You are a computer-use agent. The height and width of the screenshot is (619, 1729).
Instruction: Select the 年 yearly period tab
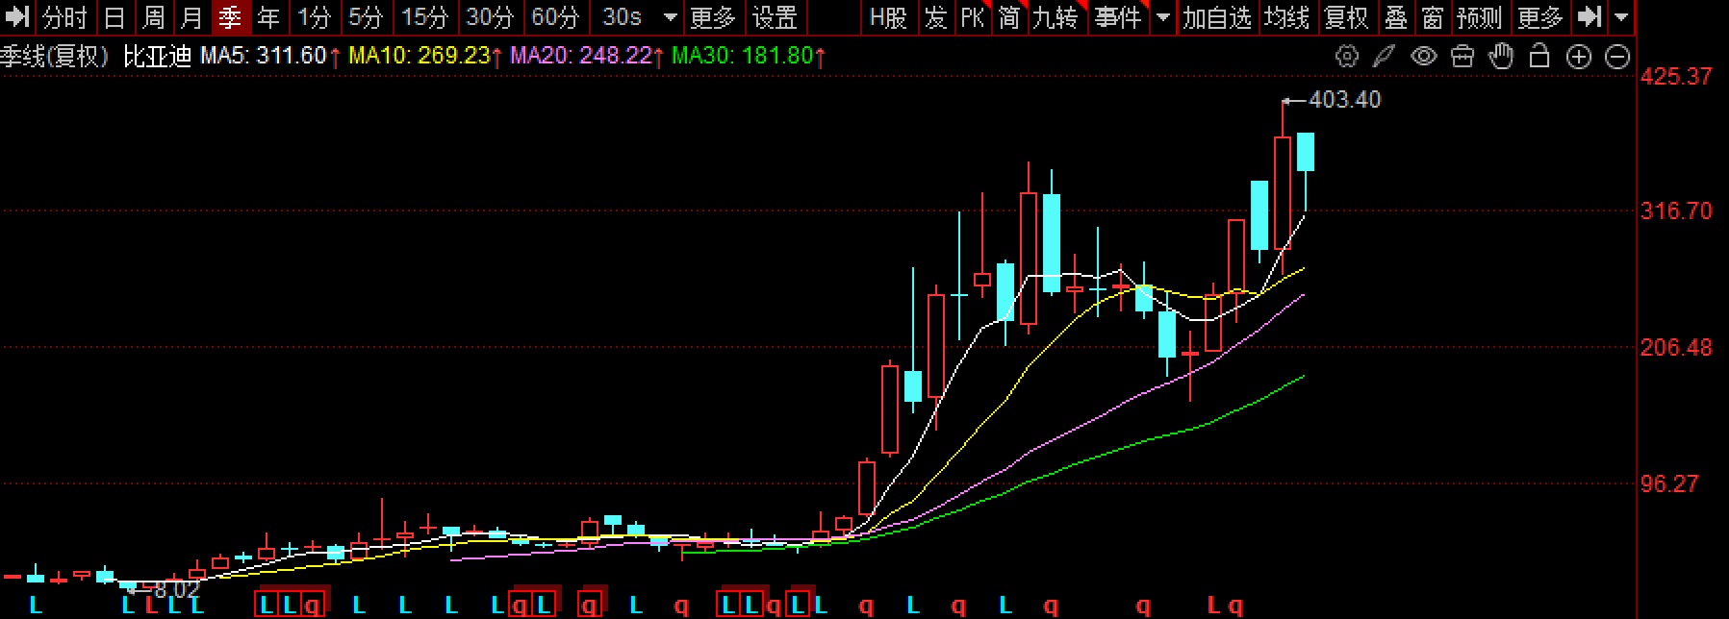pos(268,17)
